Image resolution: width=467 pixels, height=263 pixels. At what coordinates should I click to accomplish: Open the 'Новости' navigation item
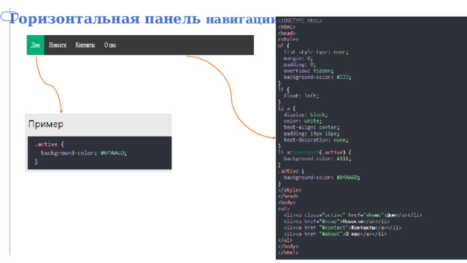point(58,45)
